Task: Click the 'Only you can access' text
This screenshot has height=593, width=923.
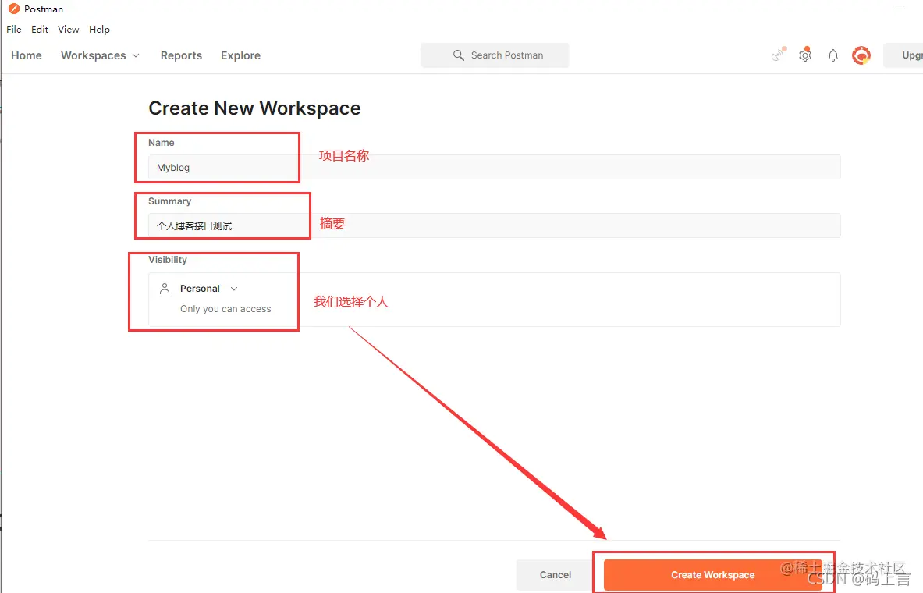Action: tap(225, 308)
